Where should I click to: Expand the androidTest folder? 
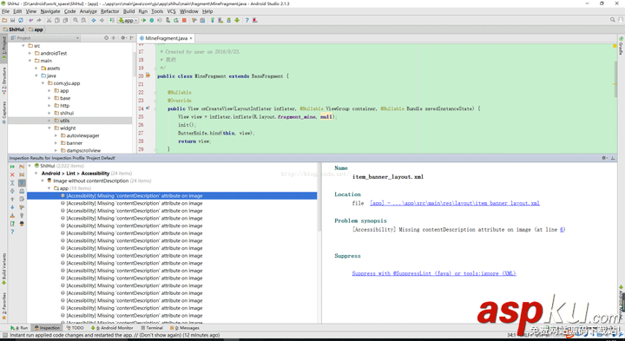[30, 54]
